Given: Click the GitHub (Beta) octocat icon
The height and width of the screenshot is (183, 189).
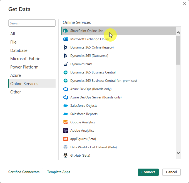Looking at the screenshot, I should pos(66,156).
